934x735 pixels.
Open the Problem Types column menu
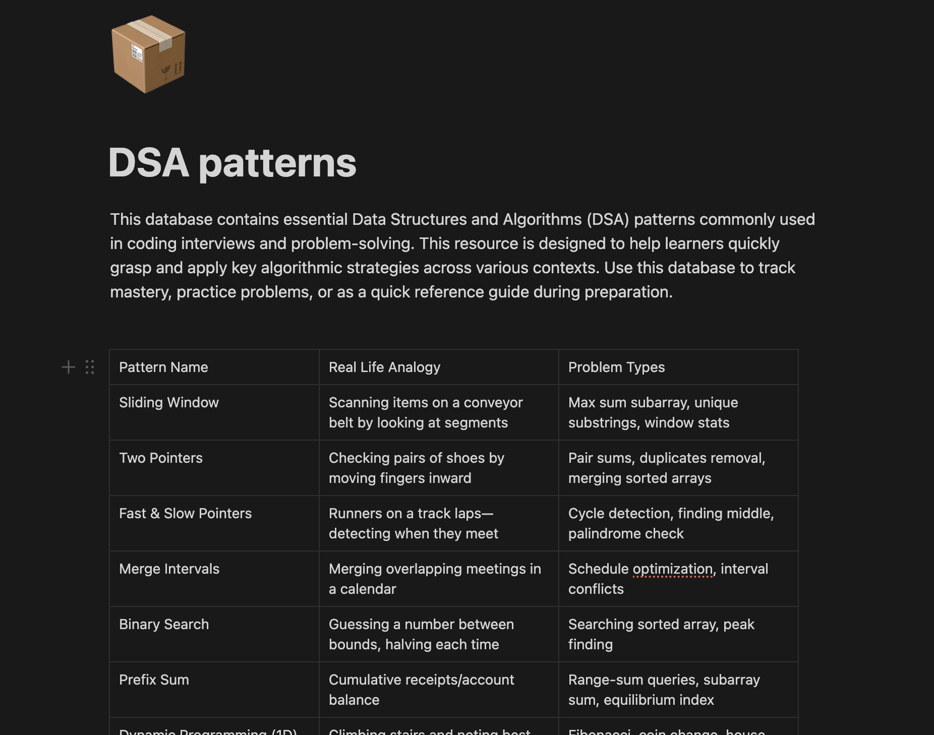[x=616, y=367]
